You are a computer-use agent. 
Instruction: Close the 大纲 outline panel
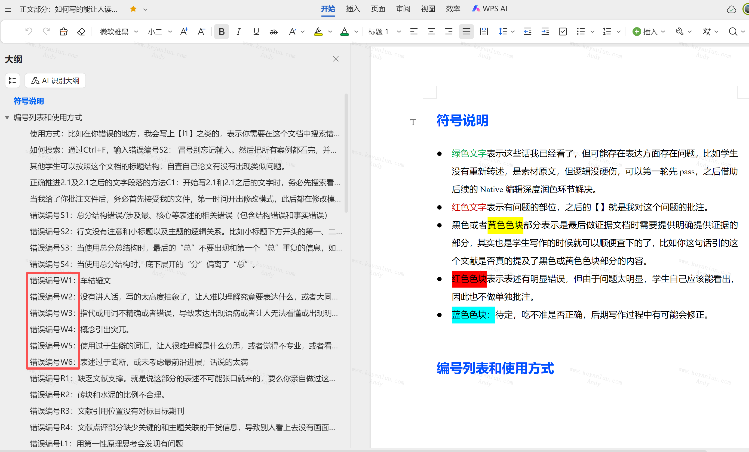pos(336,59)
